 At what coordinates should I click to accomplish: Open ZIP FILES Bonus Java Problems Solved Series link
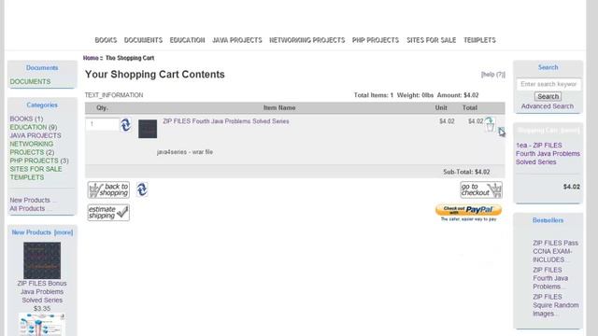42,292
